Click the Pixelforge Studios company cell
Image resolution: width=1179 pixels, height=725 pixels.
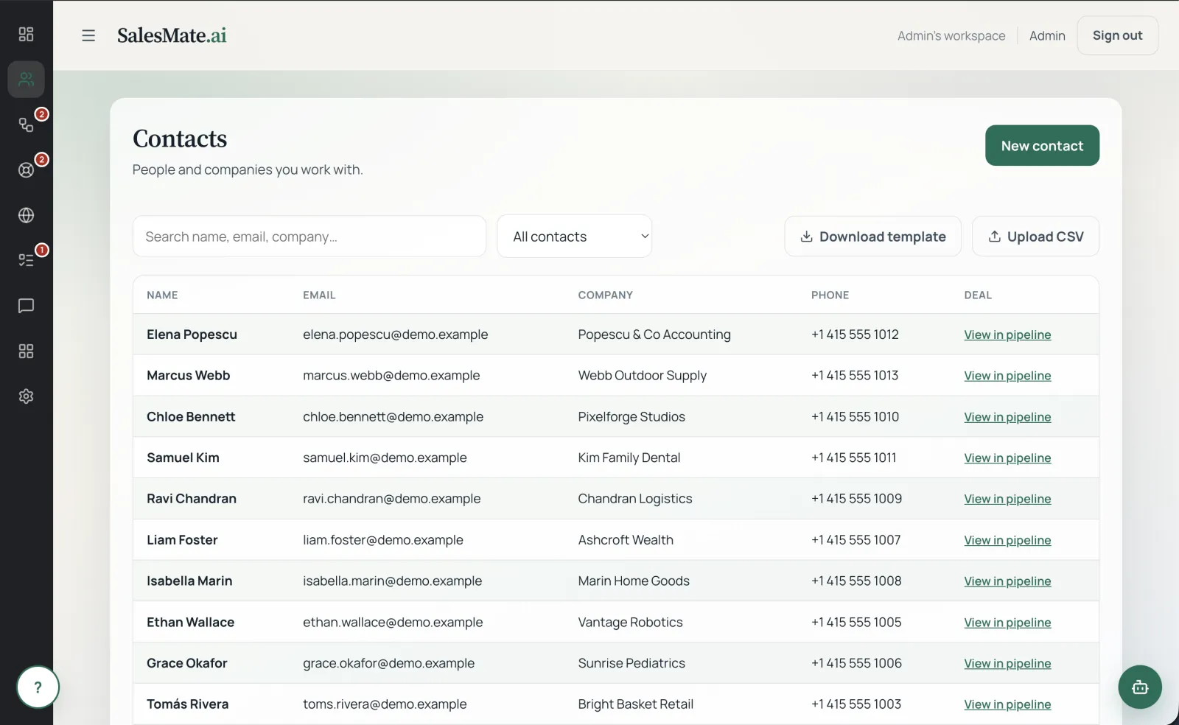(632, 416)
